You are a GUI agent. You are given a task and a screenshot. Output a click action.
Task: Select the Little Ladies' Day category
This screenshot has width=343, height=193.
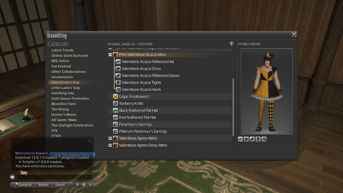(66, 88)
